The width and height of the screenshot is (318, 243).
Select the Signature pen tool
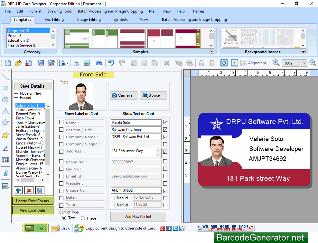pos(5,148)
